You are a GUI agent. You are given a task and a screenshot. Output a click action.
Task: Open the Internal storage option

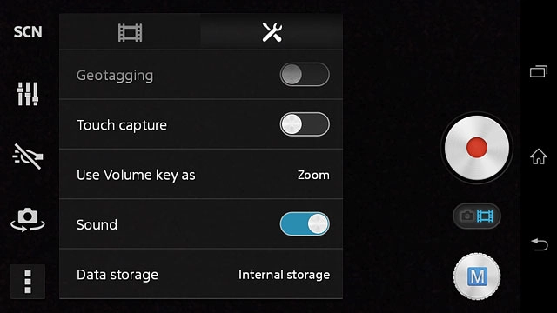click(284, 275)
